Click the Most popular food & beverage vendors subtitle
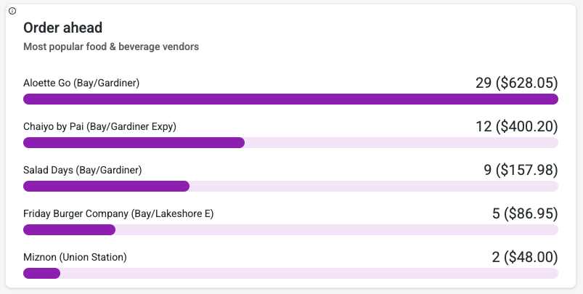 point(111,47)
